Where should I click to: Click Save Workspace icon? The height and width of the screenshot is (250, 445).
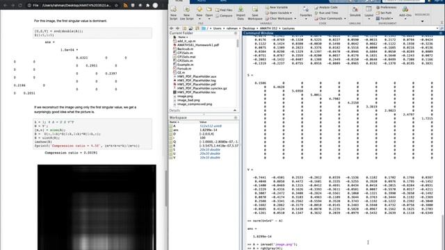pyautogui.click(x=255, y=13)
